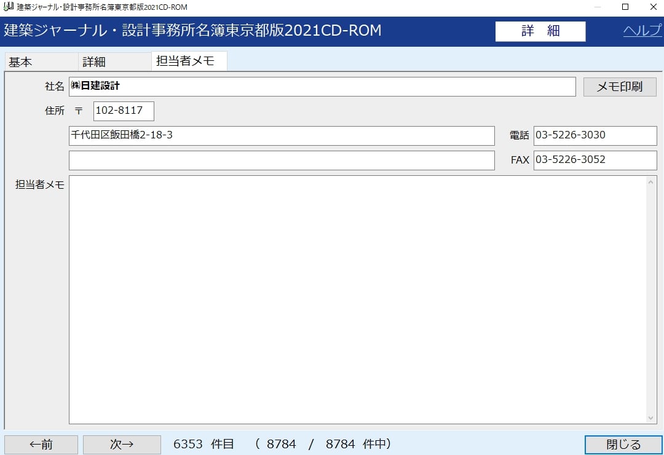The width and height of the screenshot is (664, 455).
Task: Select the 電話 number field
Action: (595, 136)
